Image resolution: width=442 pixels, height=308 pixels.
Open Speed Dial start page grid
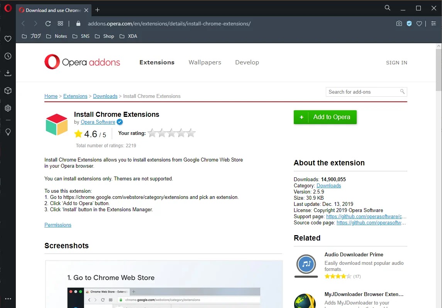click(x=60, y=24)
